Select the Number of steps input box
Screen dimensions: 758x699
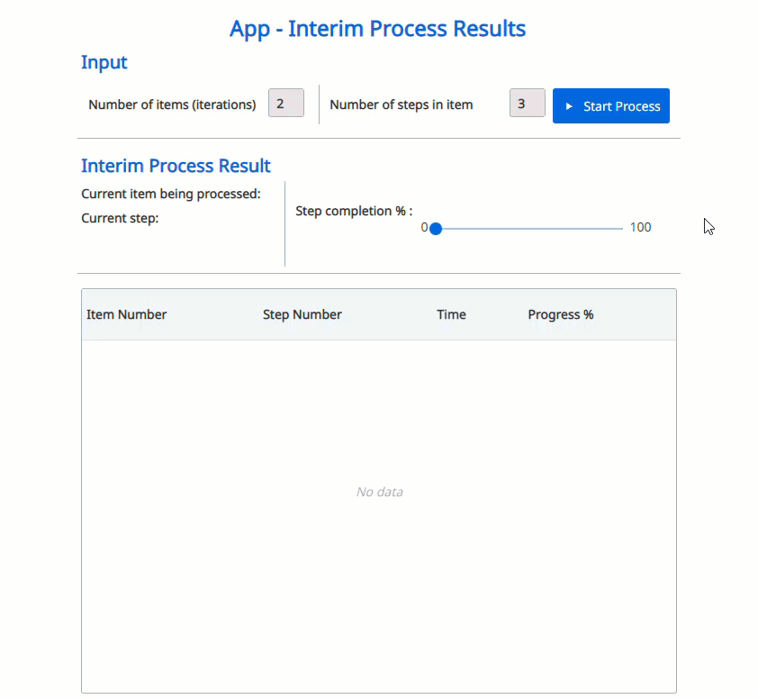[527, 104]
